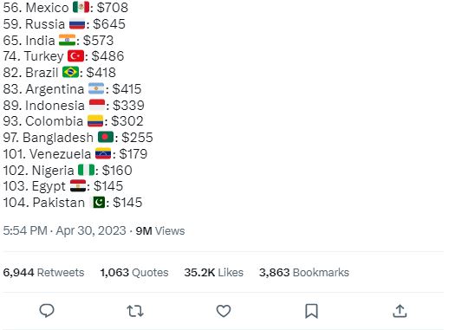
Task: Click the Mexico flag emoji
Action: click(x=81, y=7)
